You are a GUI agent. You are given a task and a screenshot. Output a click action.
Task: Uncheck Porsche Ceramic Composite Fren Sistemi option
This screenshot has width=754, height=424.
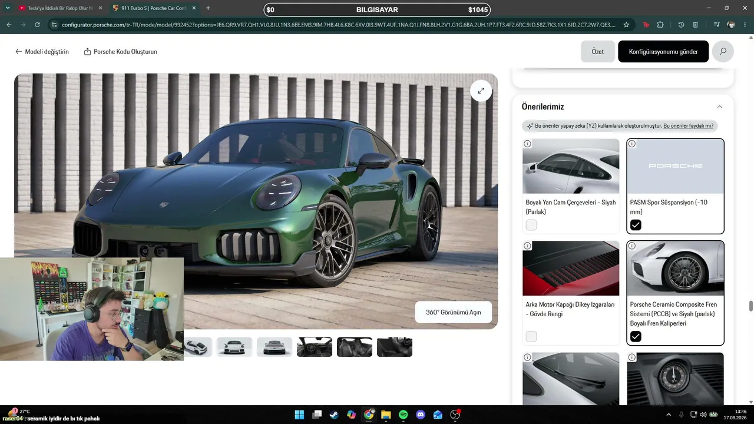click(x=636, y=336)
